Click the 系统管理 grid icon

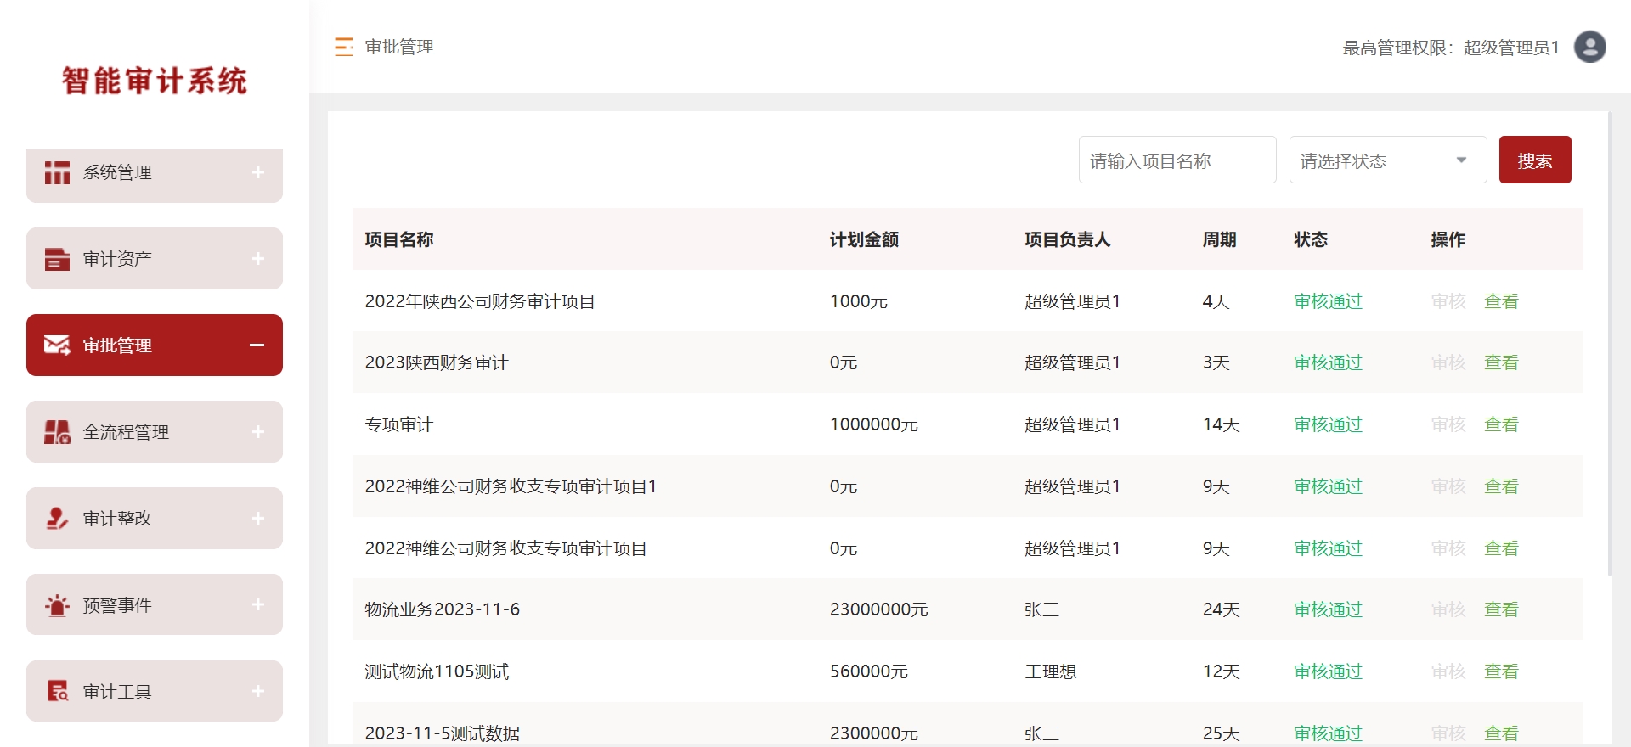point(57,172)
